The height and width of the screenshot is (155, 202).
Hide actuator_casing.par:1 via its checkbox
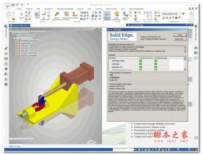pyautogui.click(x=14, y=55)
